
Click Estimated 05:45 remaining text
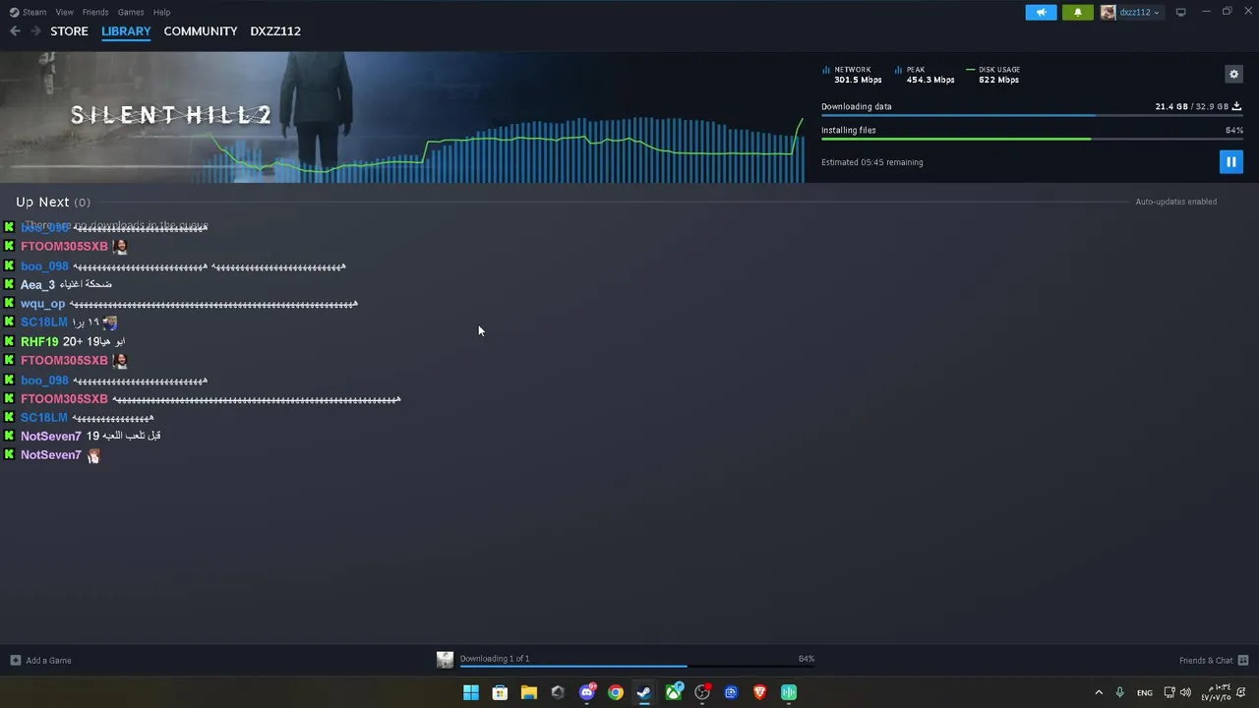pyautogui.click(x=871, y=162)
